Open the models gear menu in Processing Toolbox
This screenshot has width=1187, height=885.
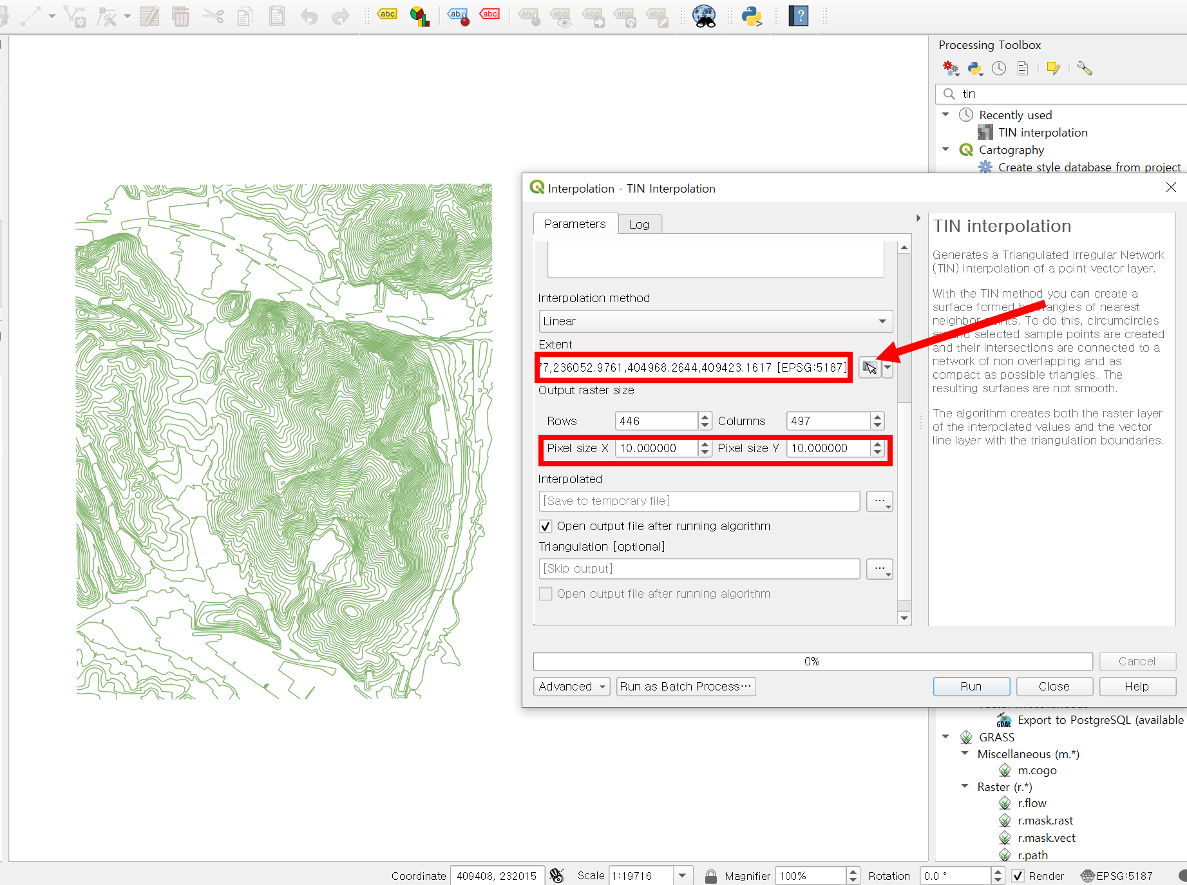click(951, 68)
